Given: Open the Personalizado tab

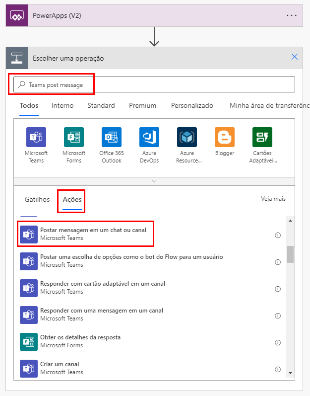Looking at the screenshot, I should [192, 105].
